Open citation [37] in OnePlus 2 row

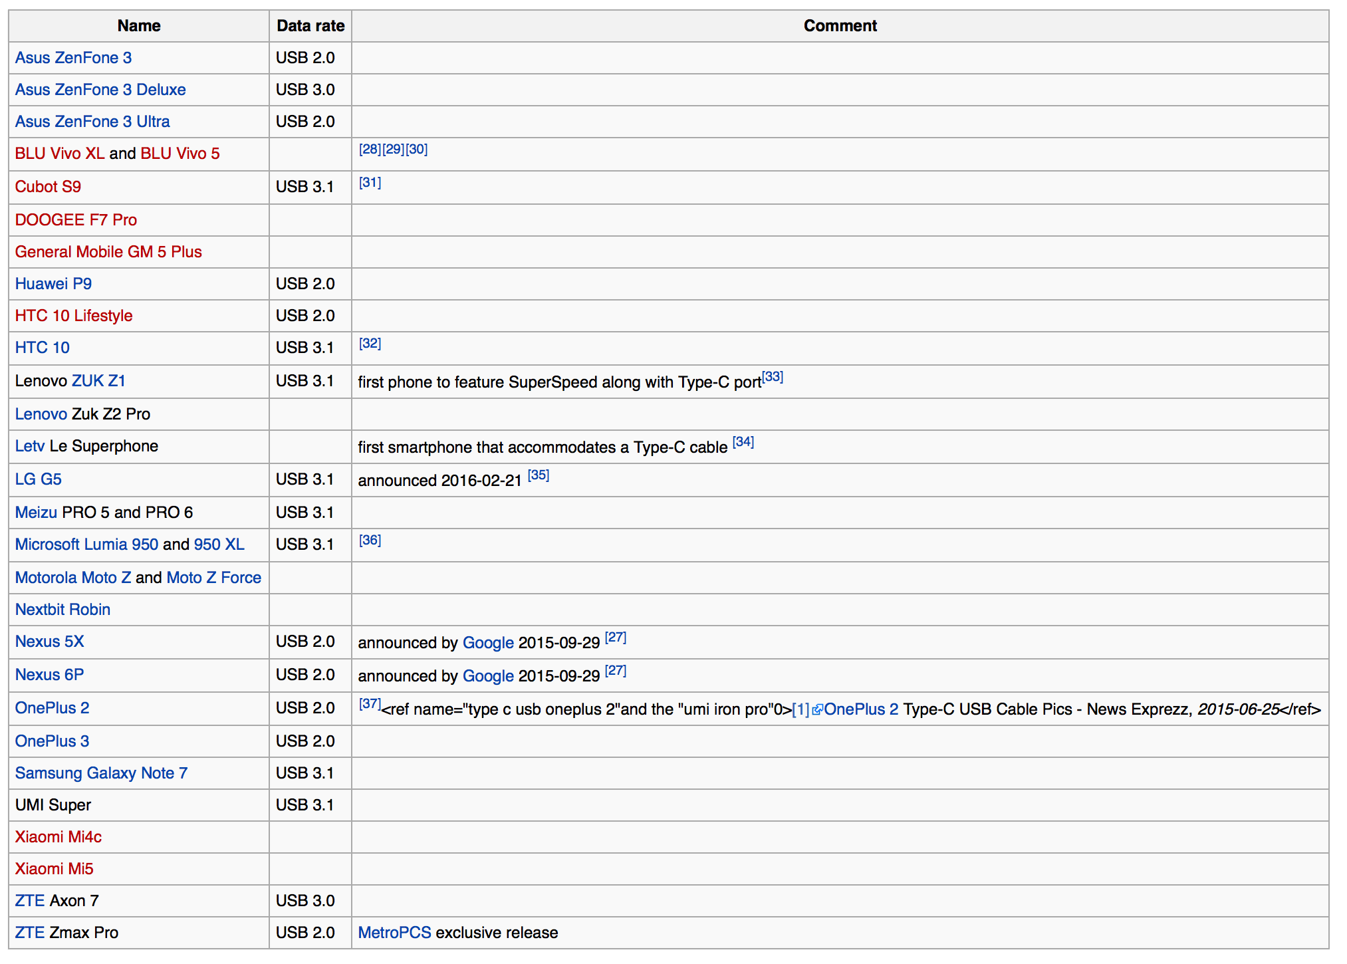(x=370, y=703)
